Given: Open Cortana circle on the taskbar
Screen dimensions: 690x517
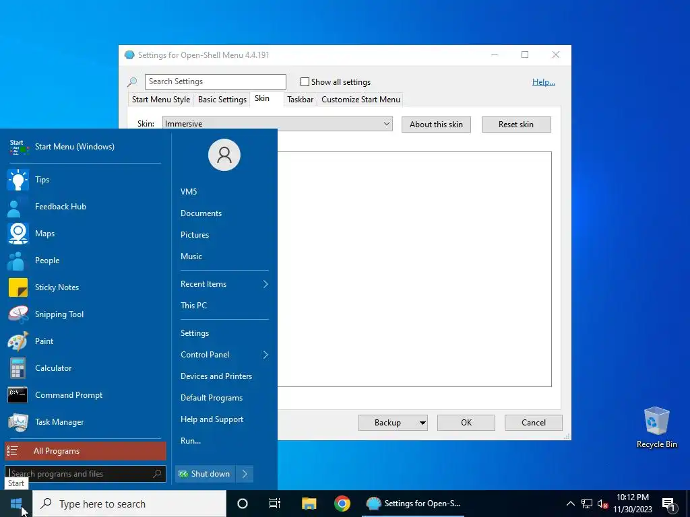Looking at the screenshot, I should 243,504.
